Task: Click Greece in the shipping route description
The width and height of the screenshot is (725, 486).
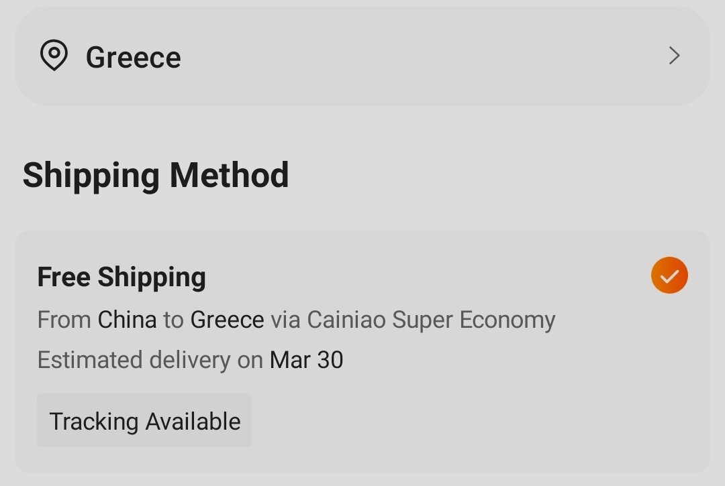Action: 227,320
